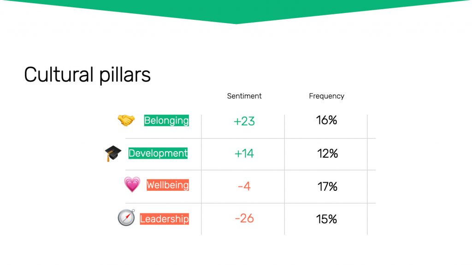Click the Cultural pillars title
Viewport: 472px width, 265px height.
[87, 75]
